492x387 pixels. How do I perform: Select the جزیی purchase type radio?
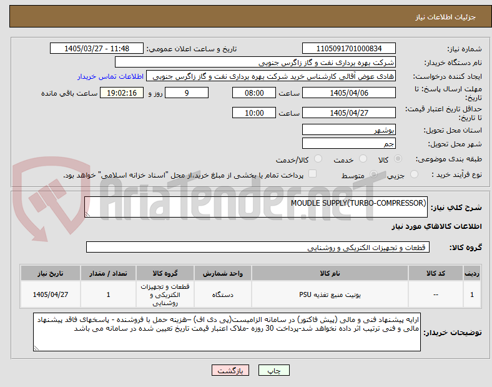[414, 174]
